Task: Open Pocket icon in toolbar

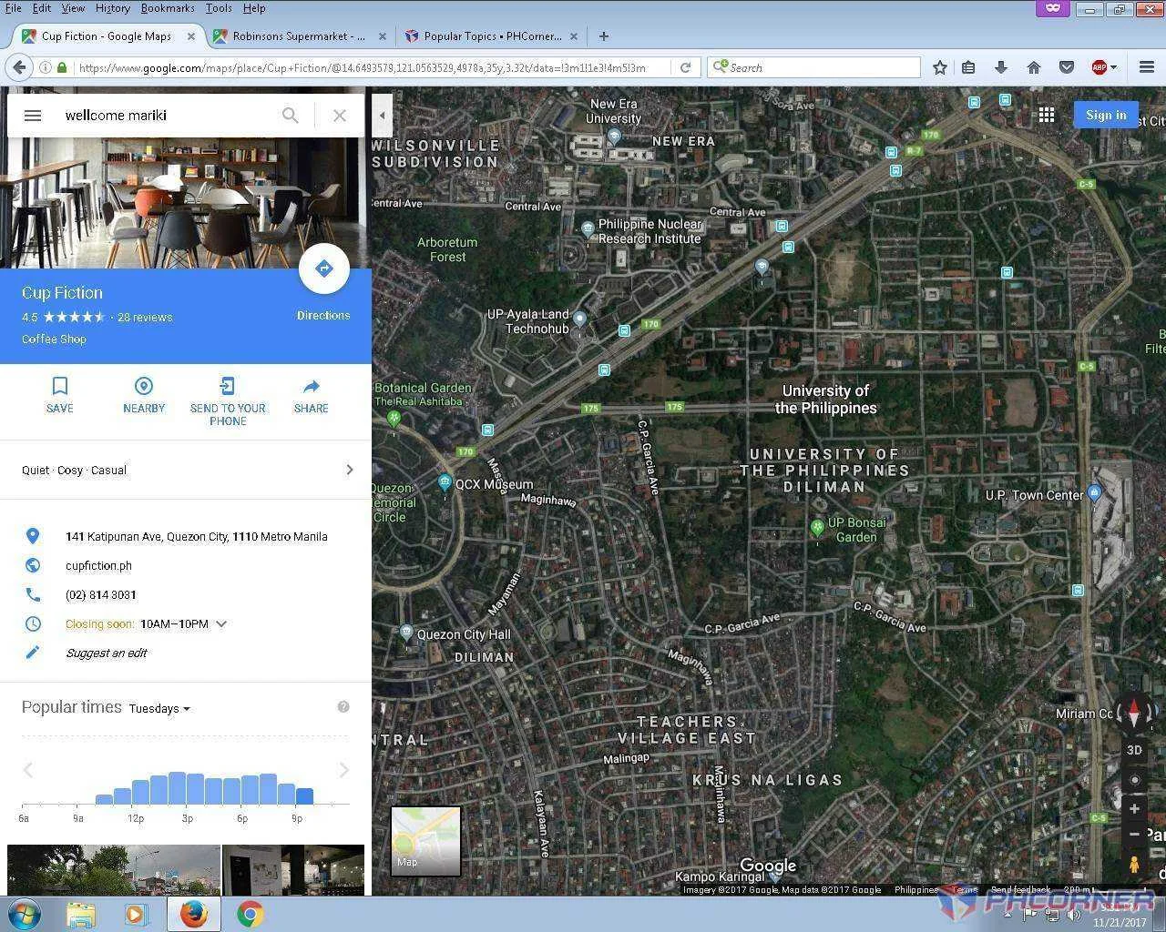Action: tap(1067, 67)
